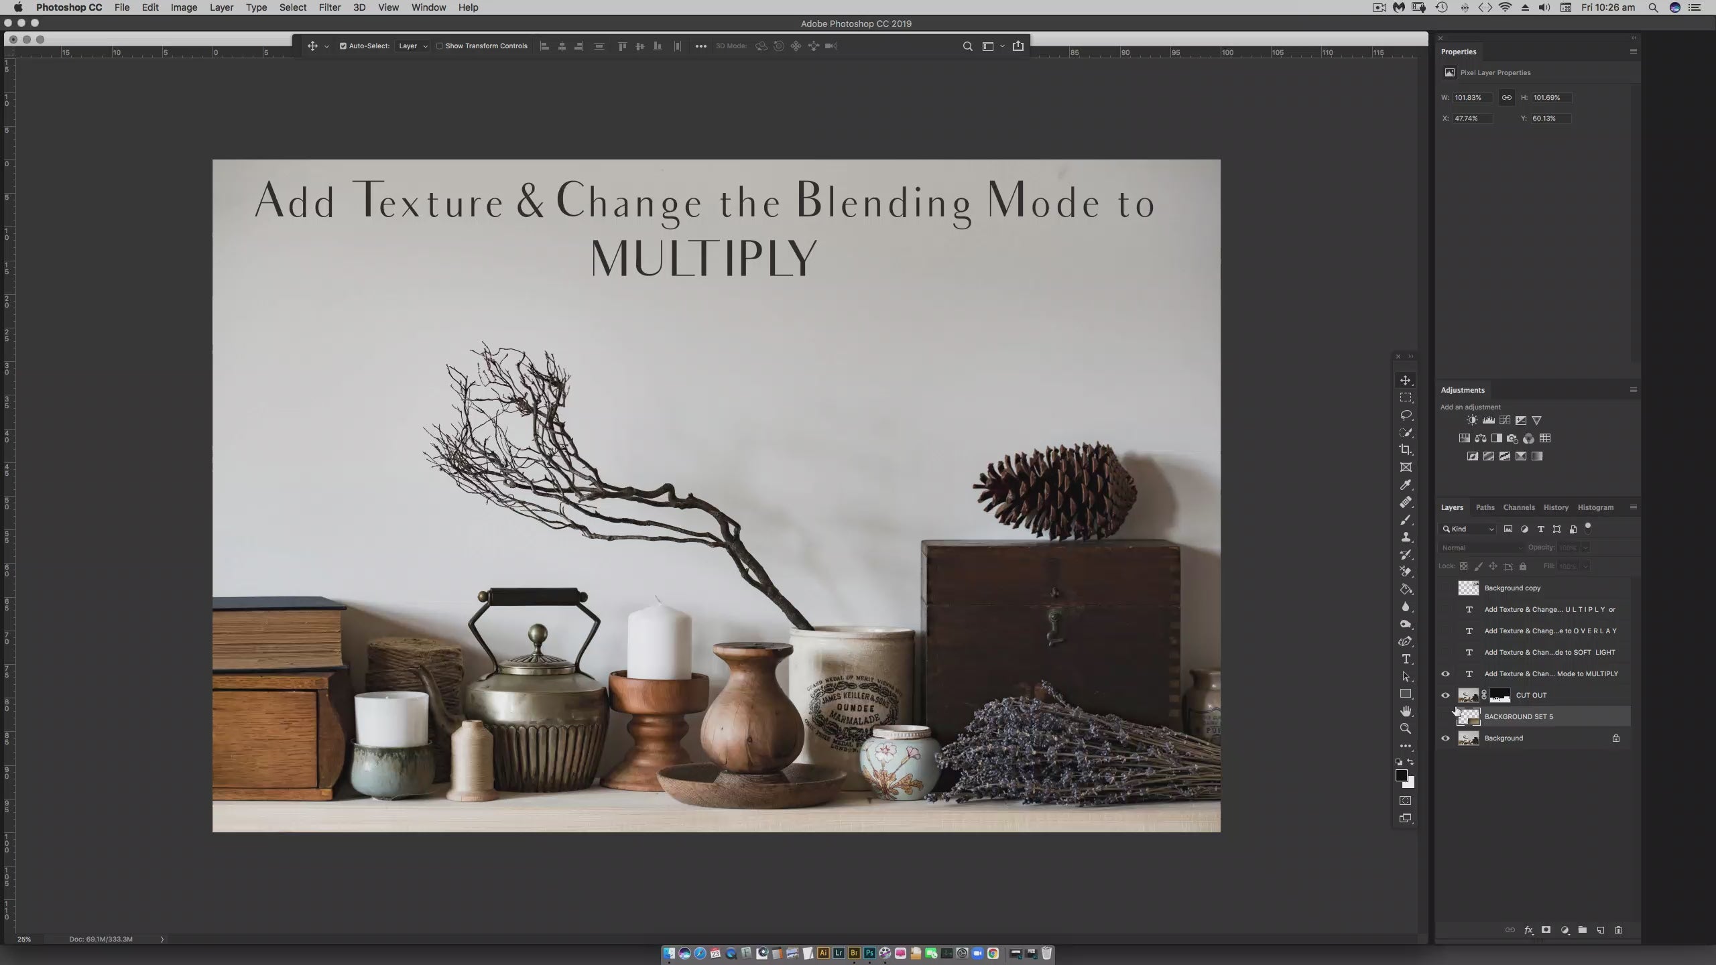This screenshot has width=1716, height=965.
Task: Select the Zoom tool in toolbar
Action: [1406, 728]
